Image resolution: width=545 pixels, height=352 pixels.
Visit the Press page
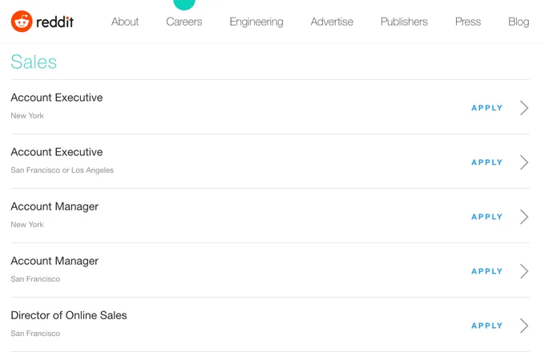pyautogui.click(x=468, y=22)
